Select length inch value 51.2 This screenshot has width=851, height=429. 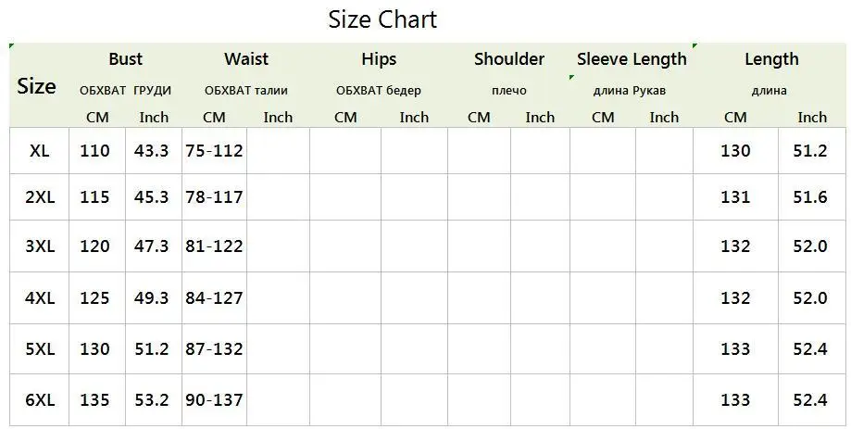(809, 151)
